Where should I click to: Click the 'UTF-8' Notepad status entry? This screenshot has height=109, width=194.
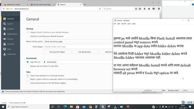point(185,91)
